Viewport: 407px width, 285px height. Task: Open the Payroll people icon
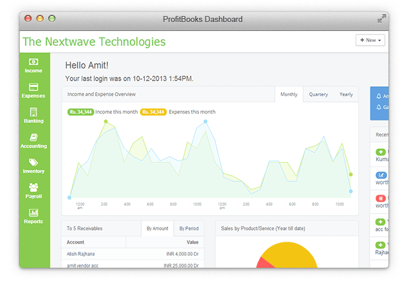point(33,187)
